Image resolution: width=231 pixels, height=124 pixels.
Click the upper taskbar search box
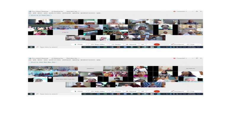pos(47,47)
